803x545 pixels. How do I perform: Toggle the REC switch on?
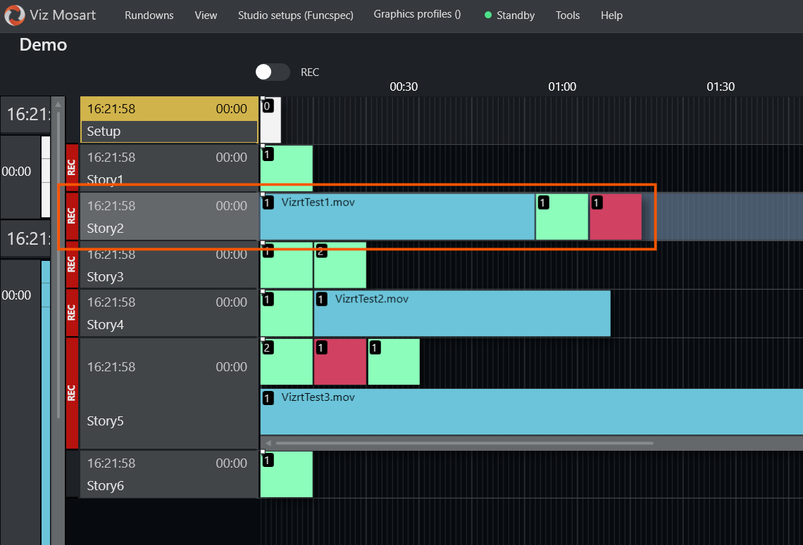pyautogui.click(x=273, y=72)
